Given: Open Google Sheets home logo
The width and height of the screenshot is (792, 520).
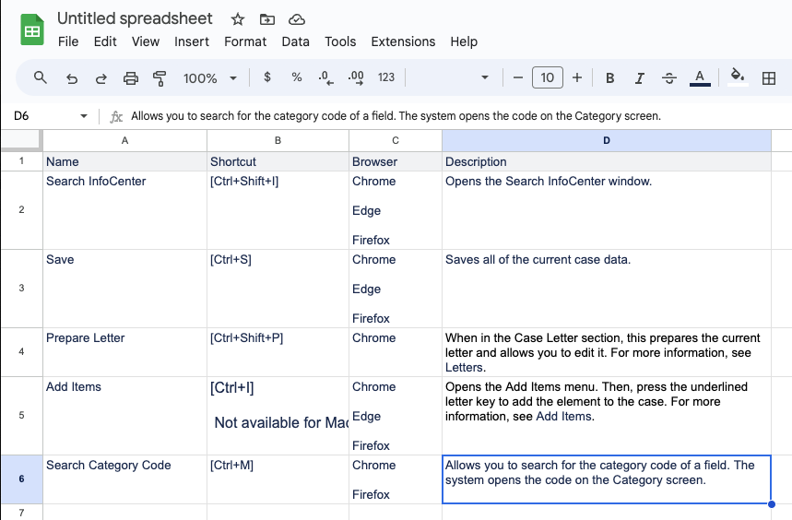Looking at the screenshot, I should point(32,30).
